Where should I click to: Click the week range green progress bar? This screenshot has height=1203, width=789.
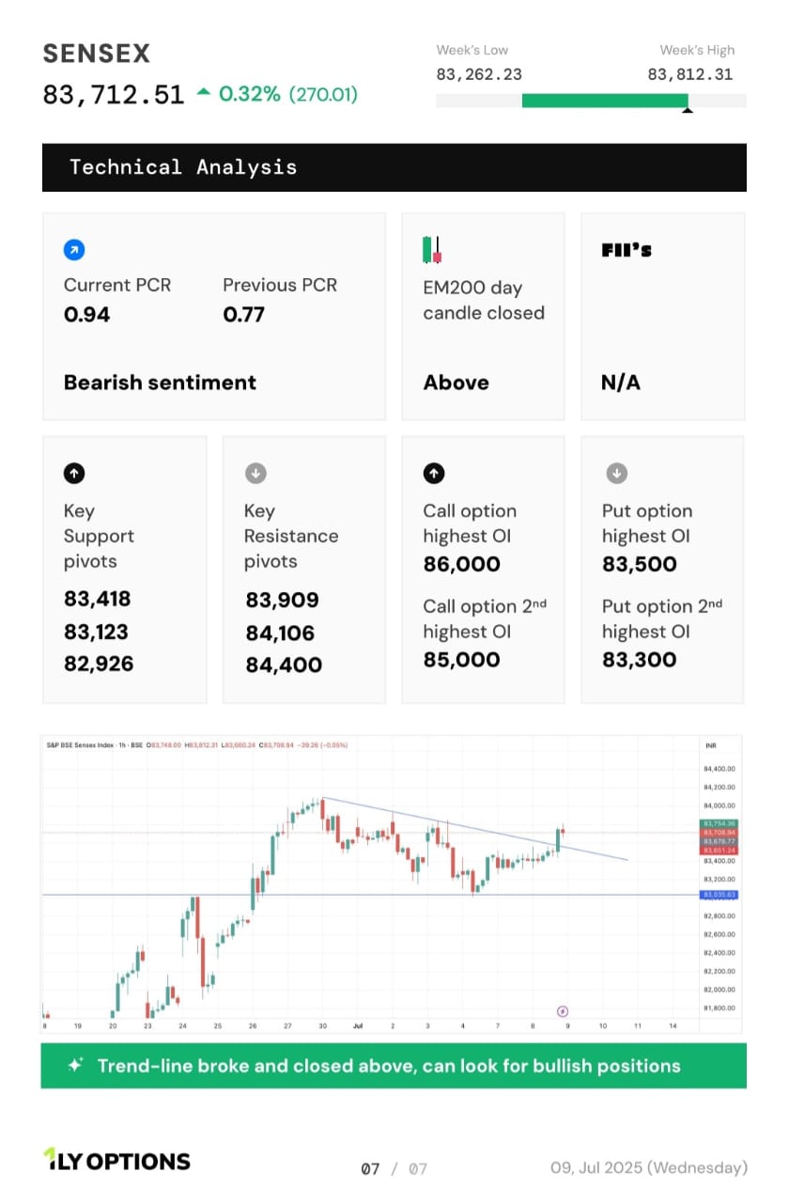(605, 101)
